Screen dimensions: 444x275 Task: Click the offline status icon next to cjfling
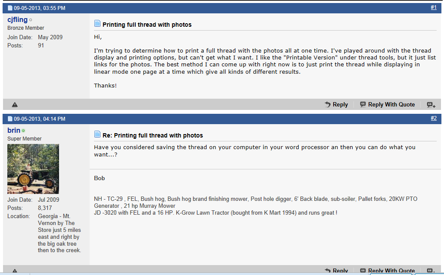point(31,20)
